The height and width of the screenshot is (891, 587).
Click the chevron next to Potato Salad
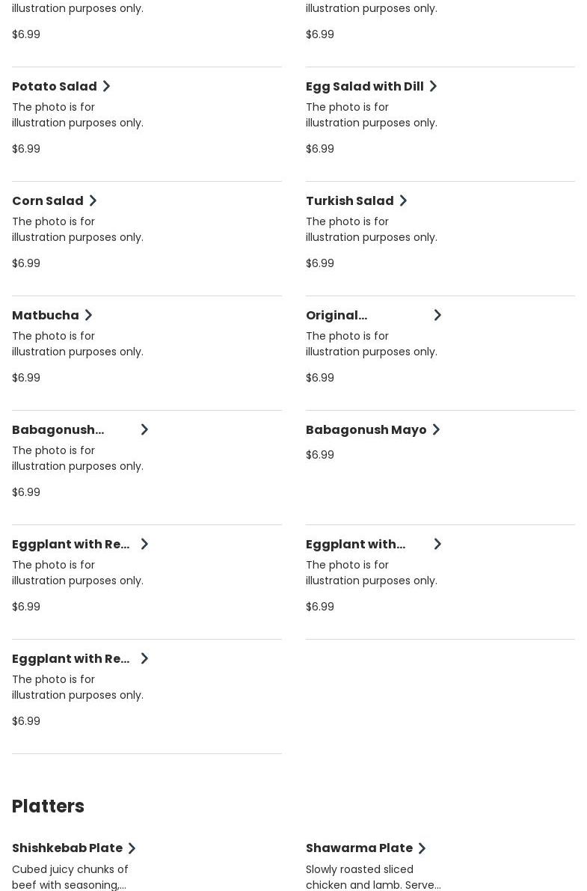[x=106, y=86]
